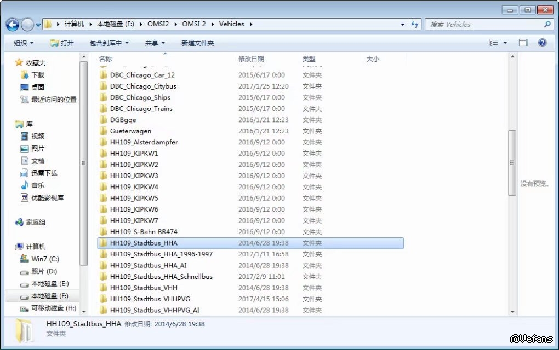Click the search magnifier icon
Screen dimensions: 559x350
547,24
